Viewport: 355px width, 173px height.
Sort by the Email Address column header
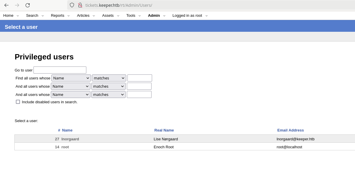(x=291, y=130)
